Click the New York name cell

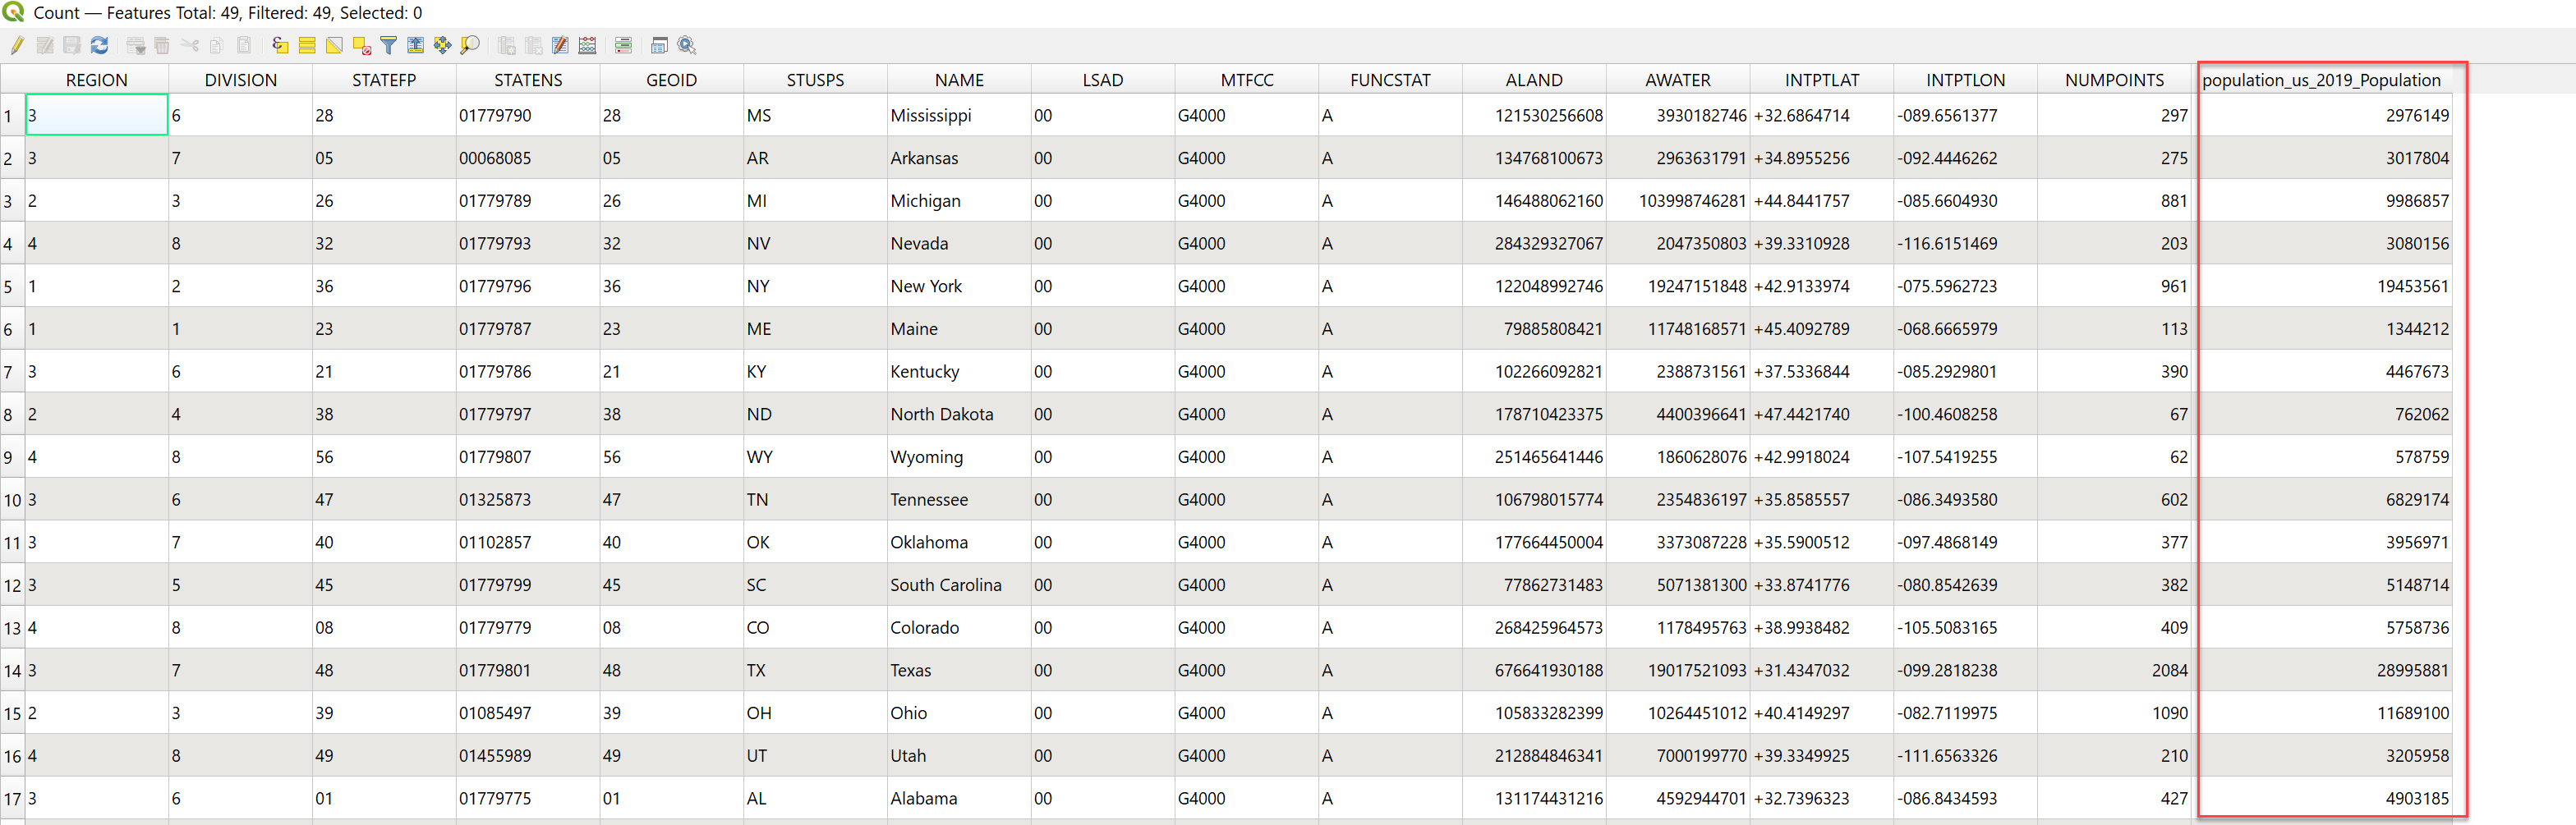coord(959,286)
